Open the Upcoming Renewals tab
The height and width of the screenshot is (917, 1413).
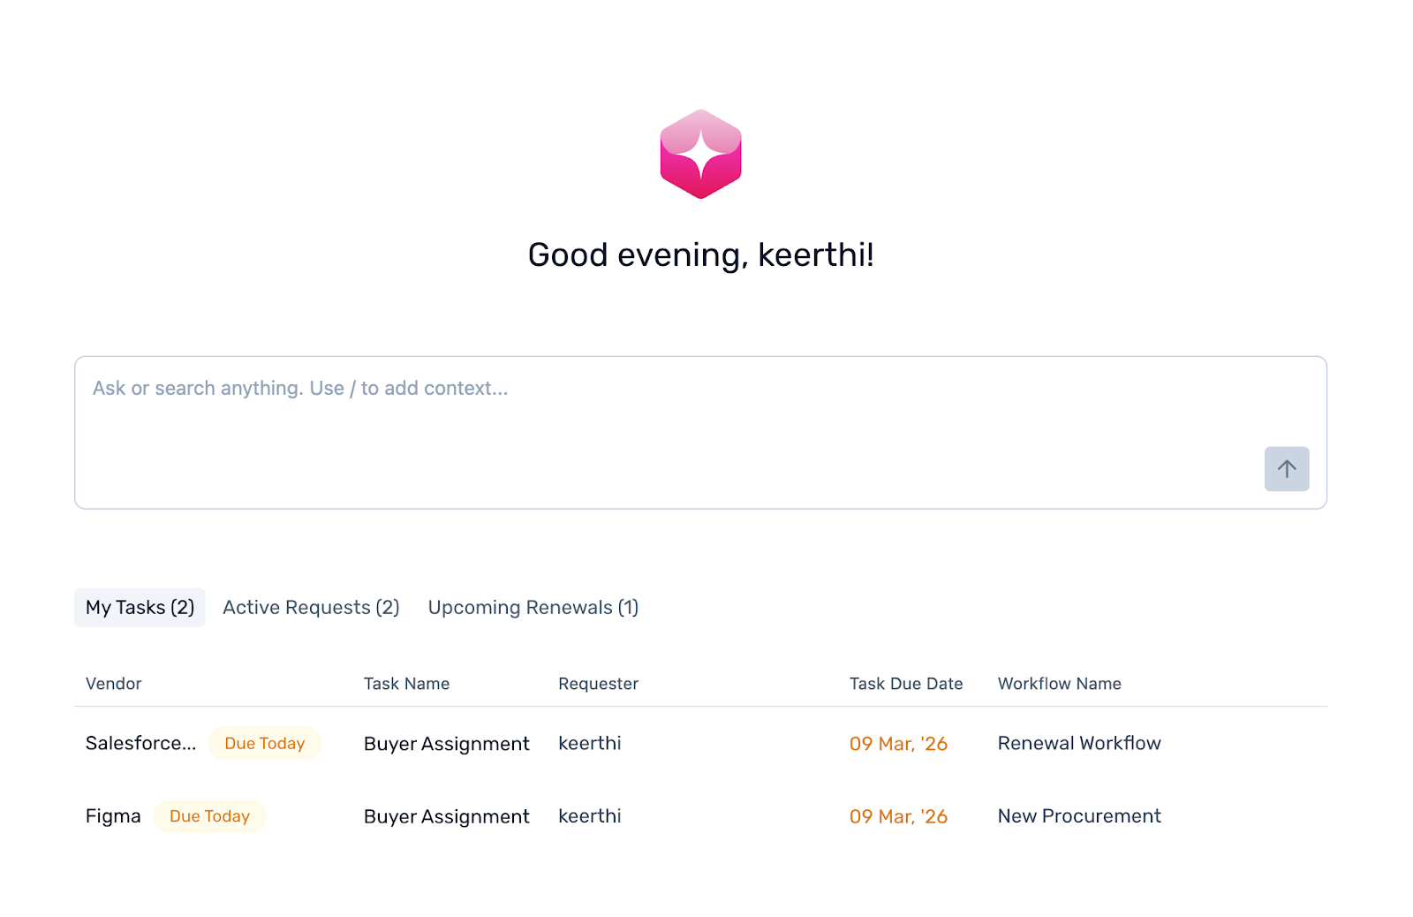point(533,608)
